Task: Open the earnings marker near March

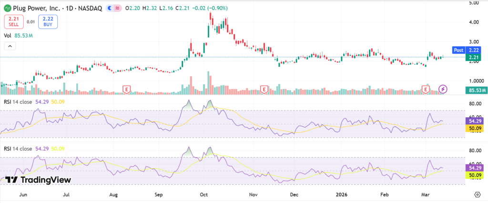Action: 426,89
